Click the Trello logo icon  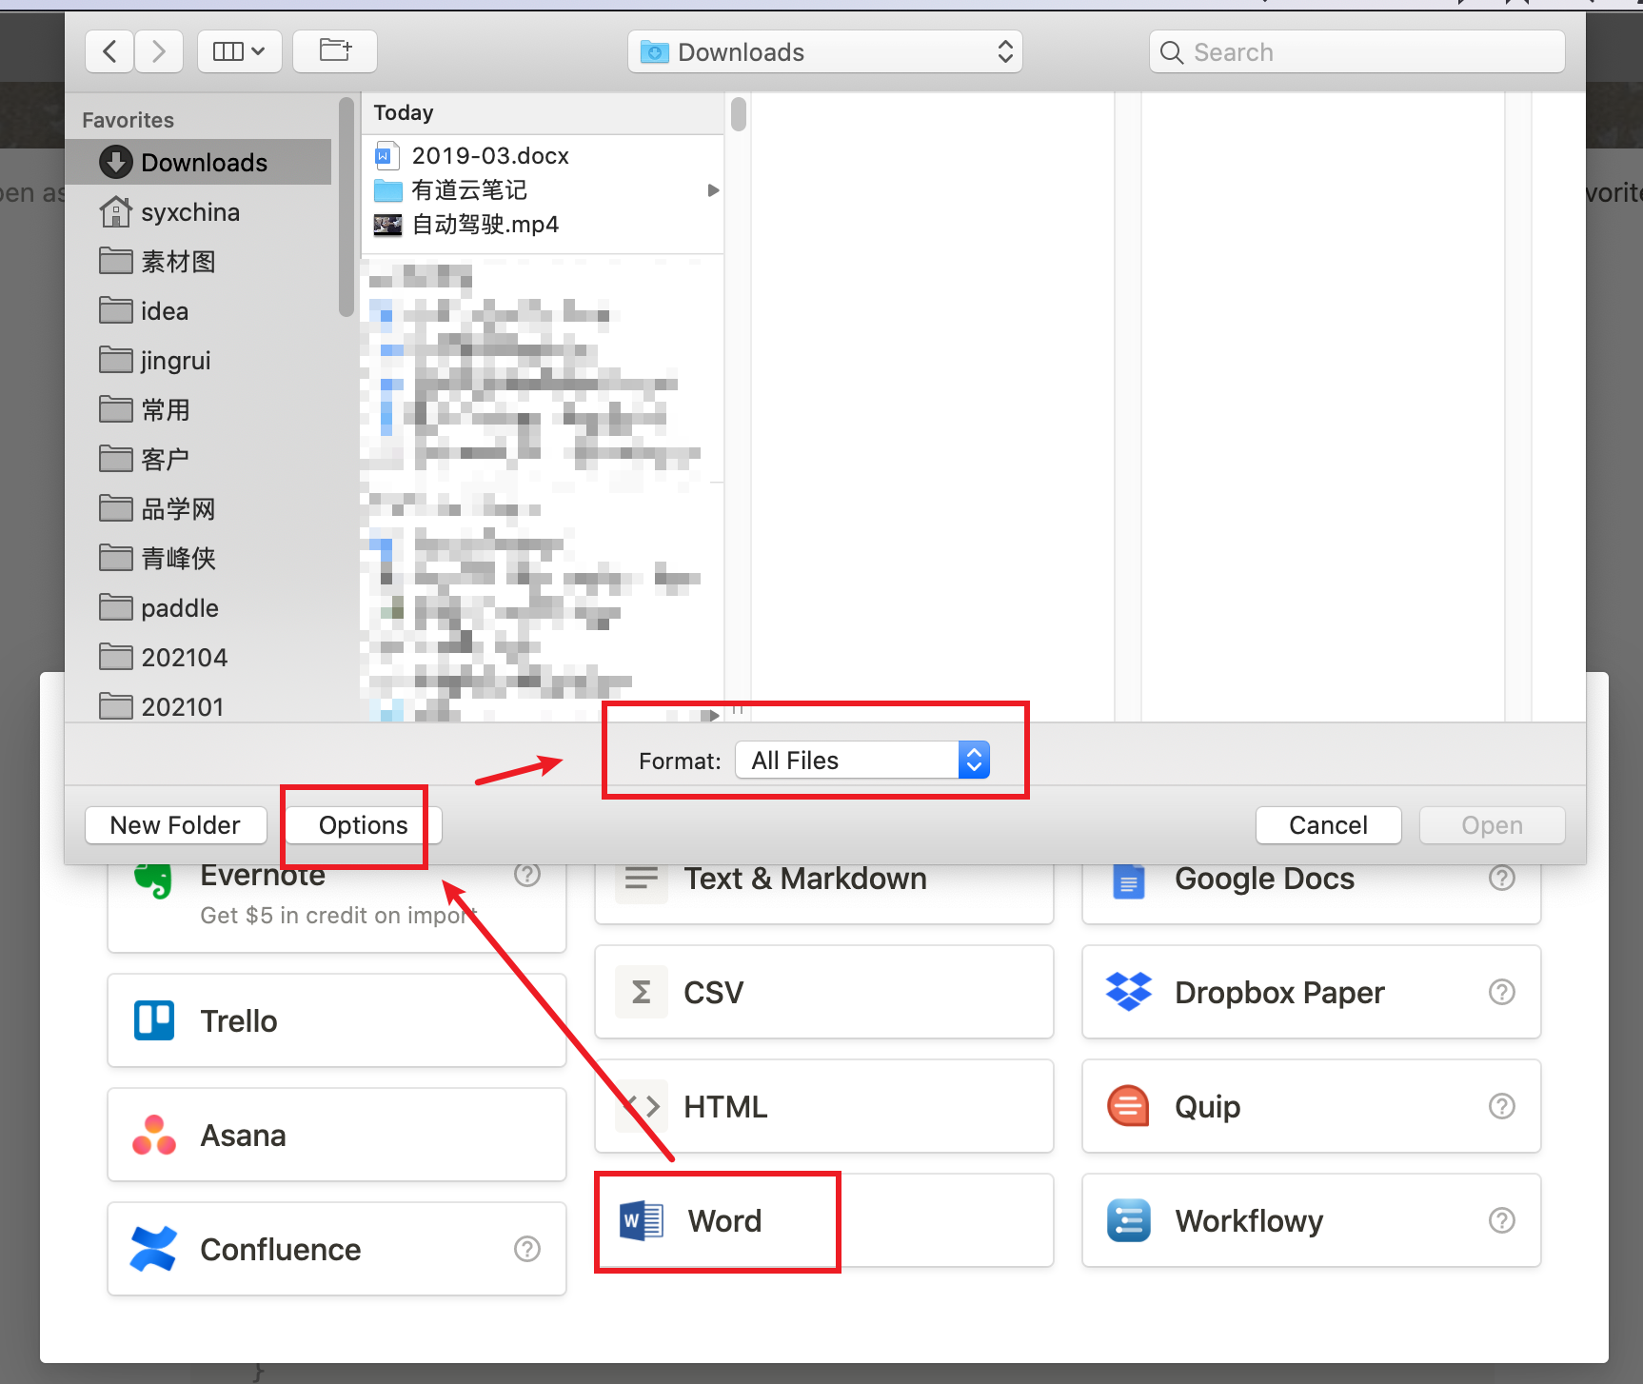pyautogui.click(x=154, y=1020)
